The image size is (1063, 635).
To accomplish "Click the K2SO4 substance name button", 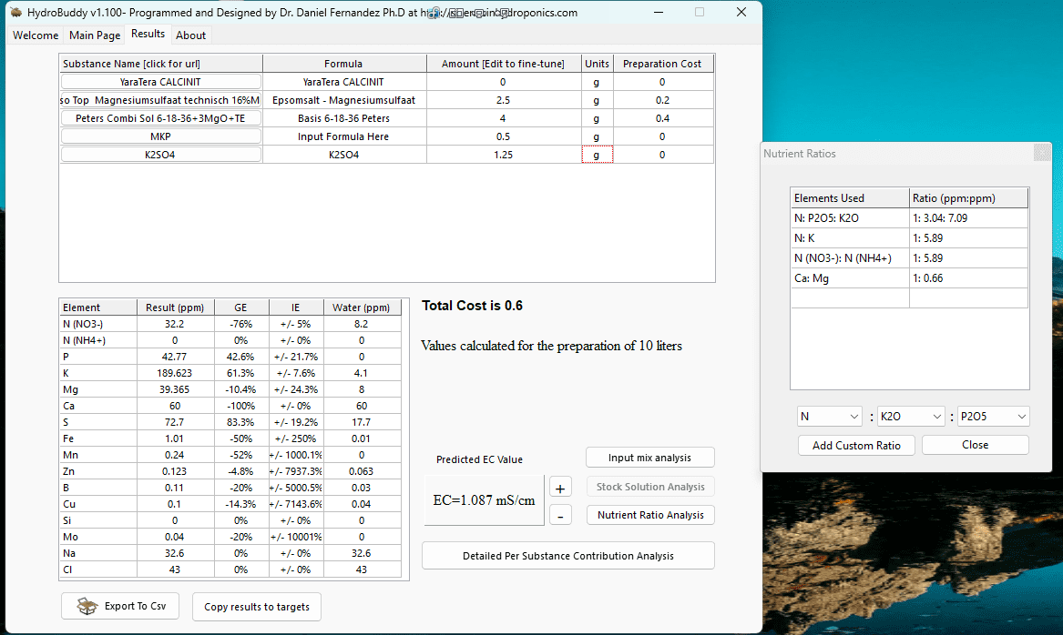I will pos(160,155).
